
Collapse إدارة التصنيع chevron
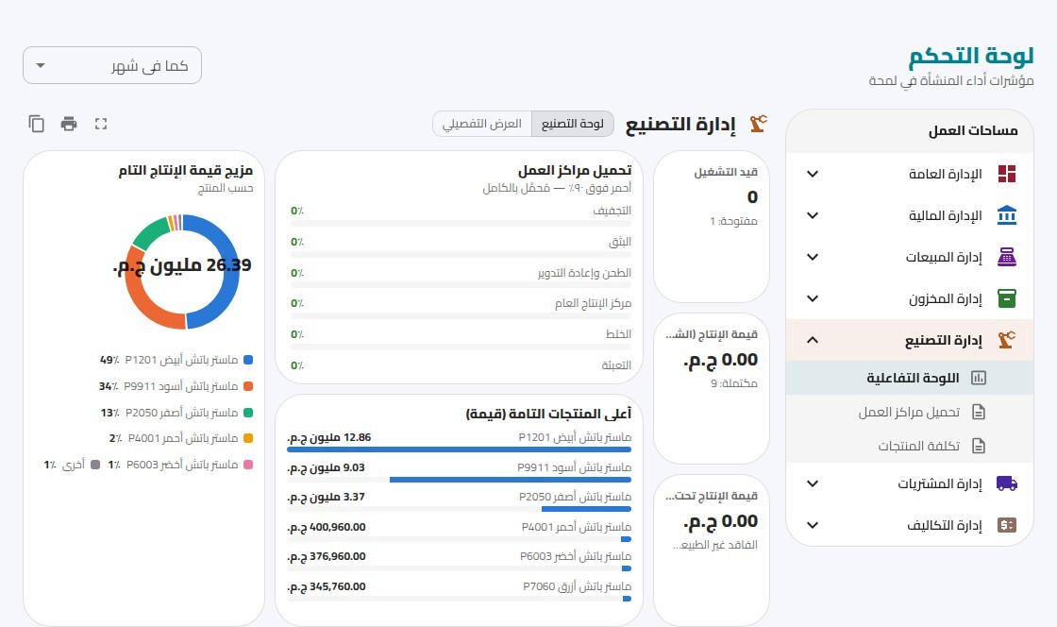(x=813, y=340)
